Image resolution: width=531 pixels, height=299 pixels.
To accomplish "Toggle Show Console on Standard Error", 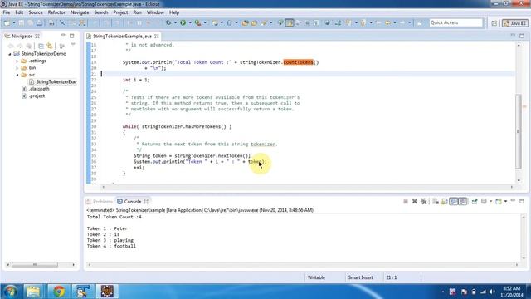I will tap(463, 201).
